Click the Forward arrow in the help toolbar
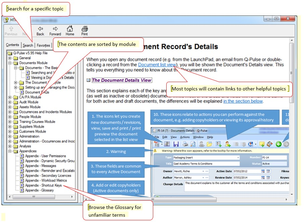The image size is (304, 222). pyautogui.click(x=55, y=31)
